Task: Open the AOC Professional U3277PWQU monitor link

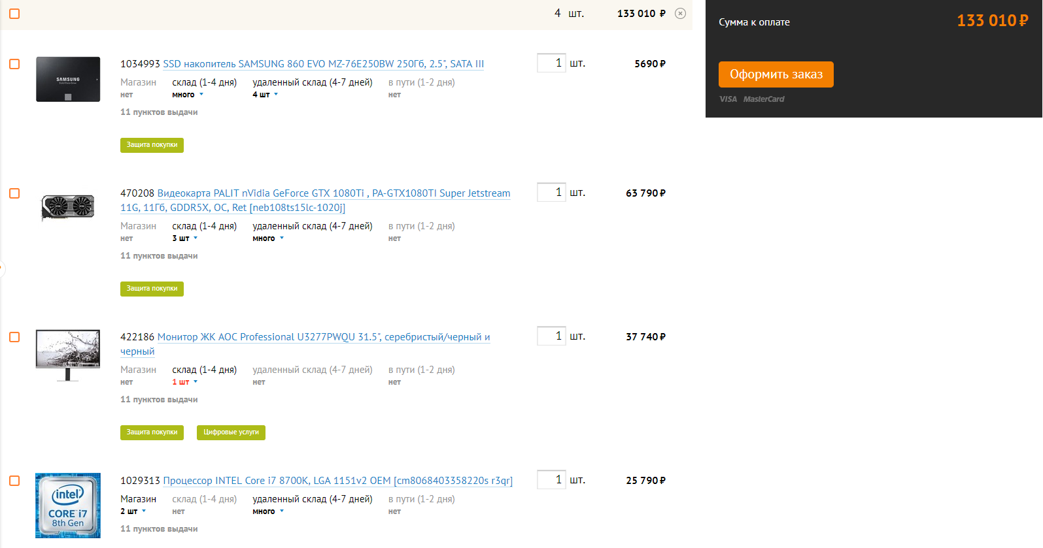Action: pos(305,344)
